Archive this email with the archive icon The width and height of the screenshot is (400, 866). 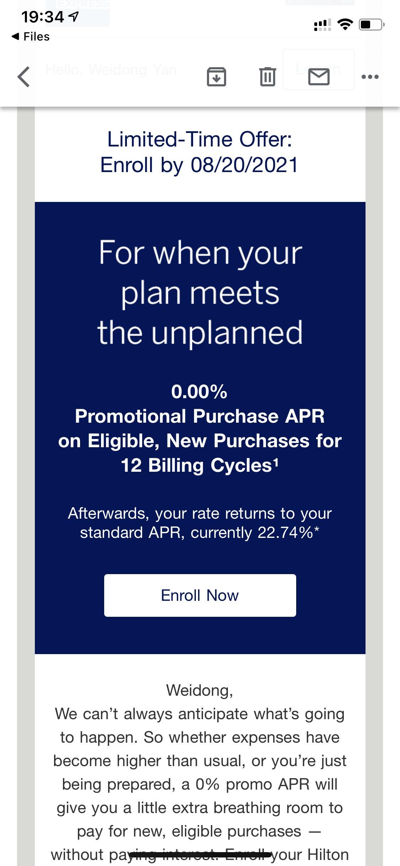[216, 77]
